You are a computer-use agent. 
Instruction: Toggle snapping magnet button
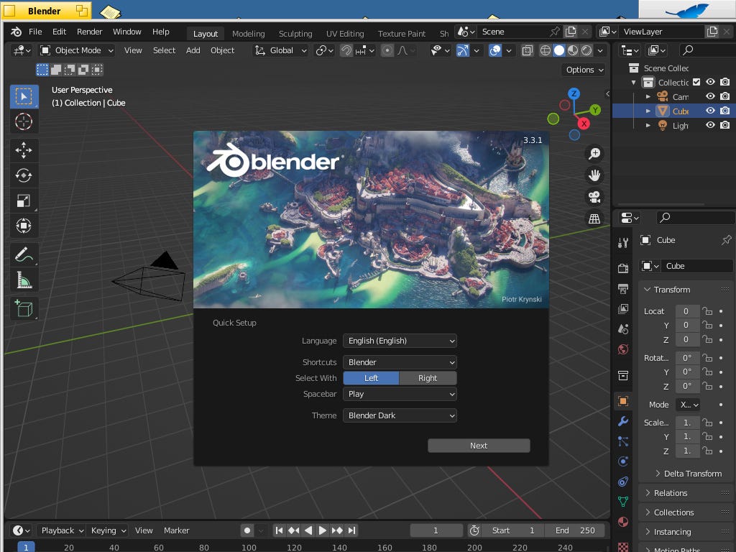click(346, 50)
